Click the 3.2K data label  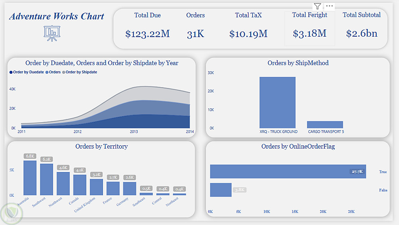pos(97,175)
